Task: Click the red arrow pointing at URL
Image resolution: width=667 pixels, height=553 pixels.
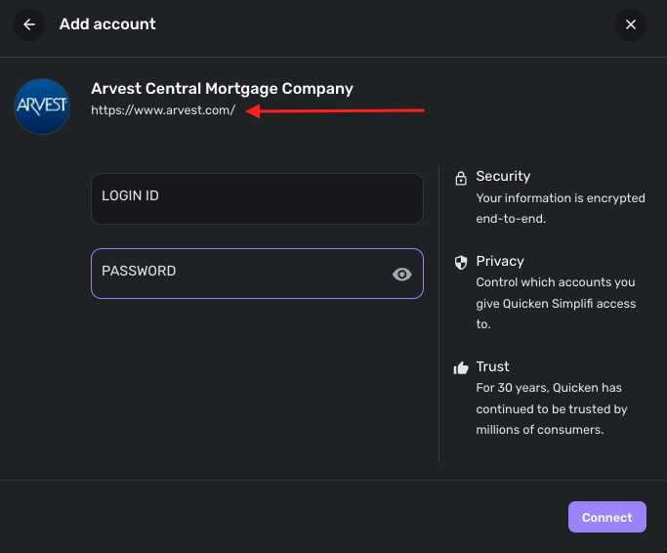Action: click(x=335, y=111)
